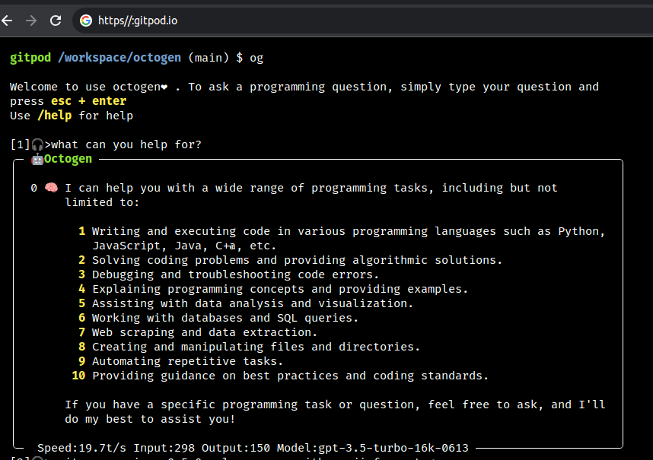Click 'I can help you with a wide range' line
This screenshot has height=460, width=653.
pos(311,188)
